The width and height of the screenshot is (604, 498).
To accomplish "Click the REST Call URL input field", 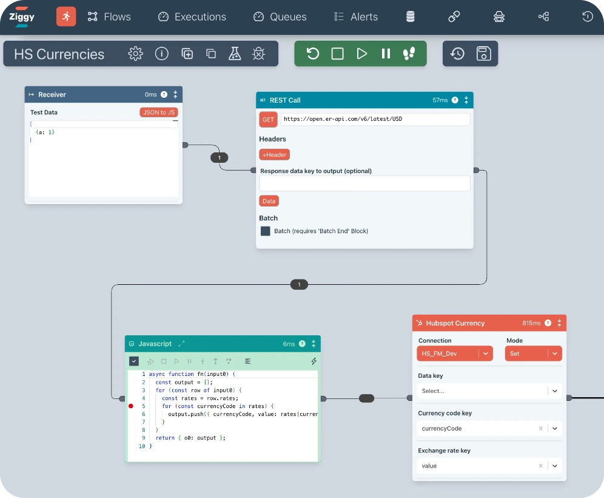I will (x=375, y=120).
